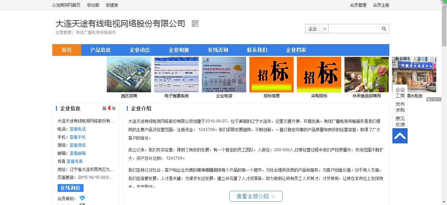Click the address line starting 辽宁省大连市西岗区
This screenshot has height=205, width=447.
point(92,169)
